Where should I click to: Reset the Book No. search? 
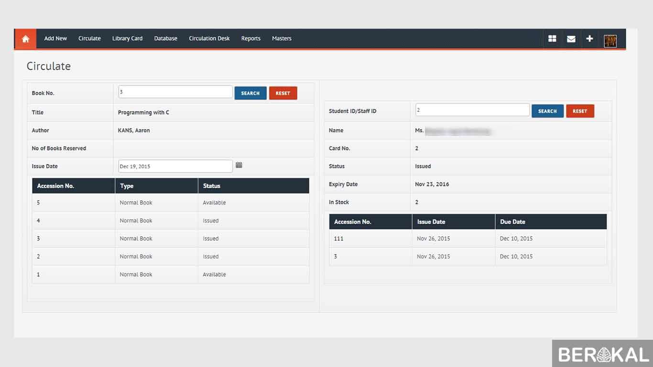tap(283, 93)
